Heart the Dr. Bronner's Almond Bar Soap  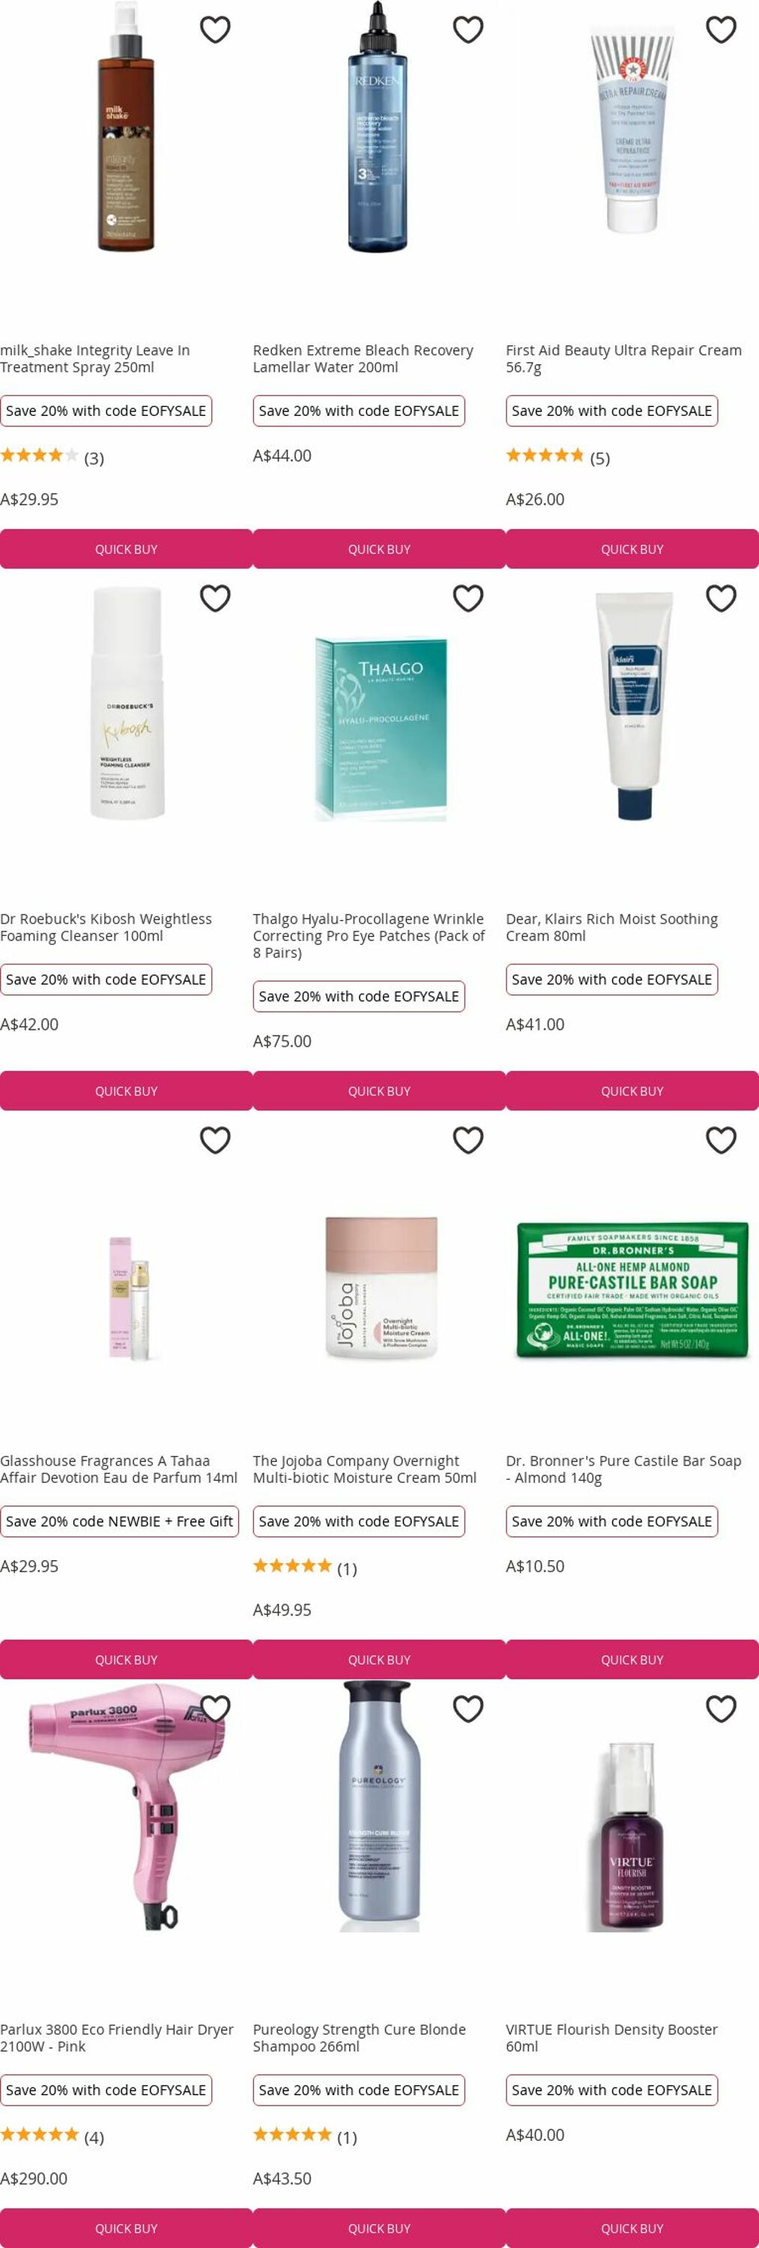pos(722,1140)
